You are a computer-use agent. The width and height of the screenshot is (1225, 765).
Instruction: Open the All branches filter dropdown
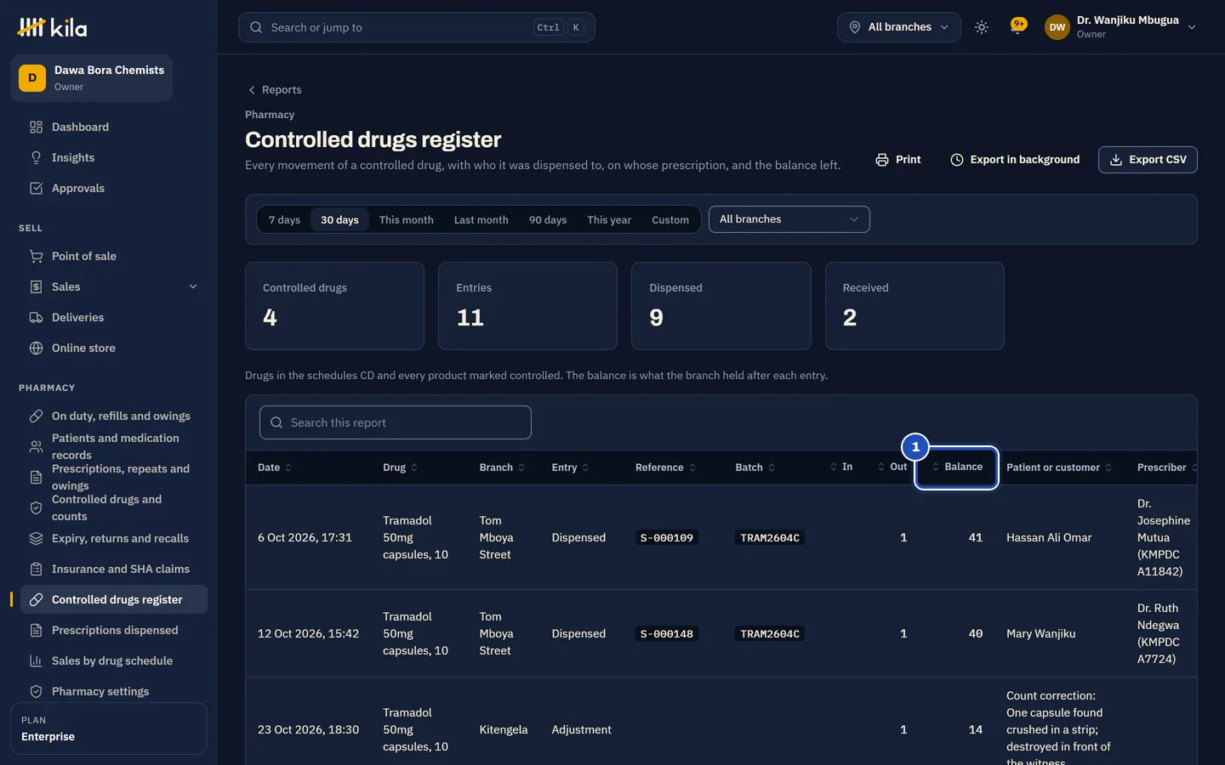point(789,219)
